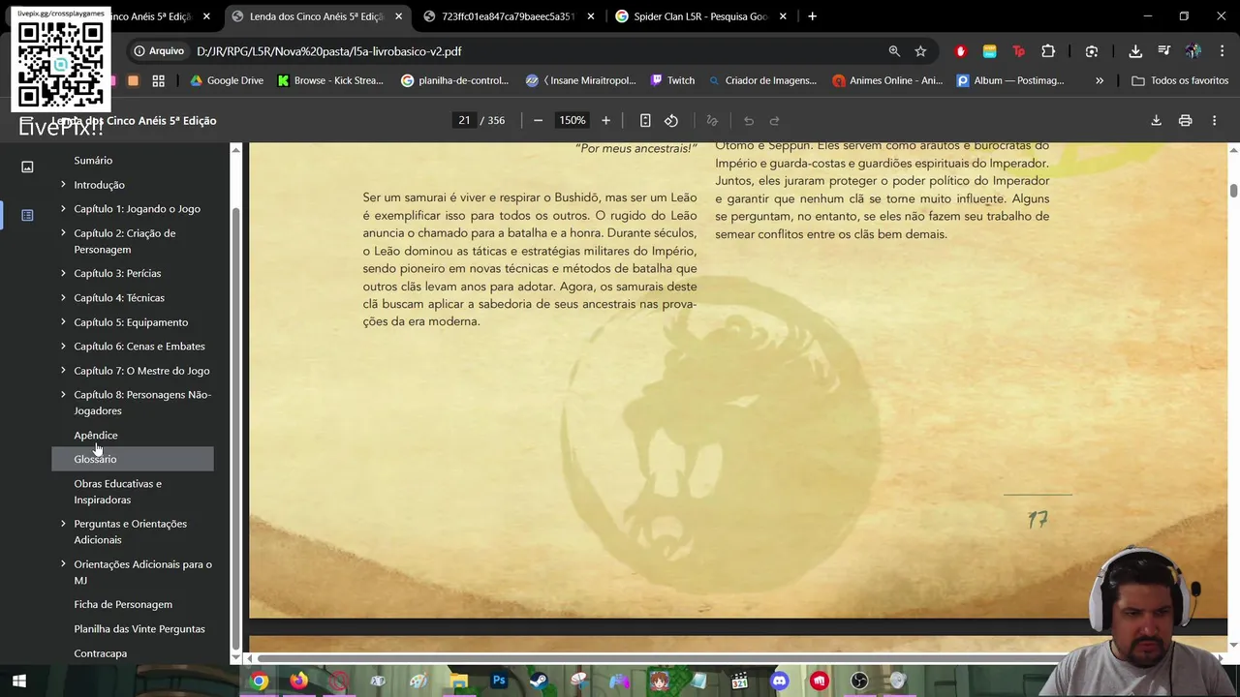Viewport: 1240px width, 697px height.
Task: Expand the Introdução outline entry
Action: coord(63,184)
